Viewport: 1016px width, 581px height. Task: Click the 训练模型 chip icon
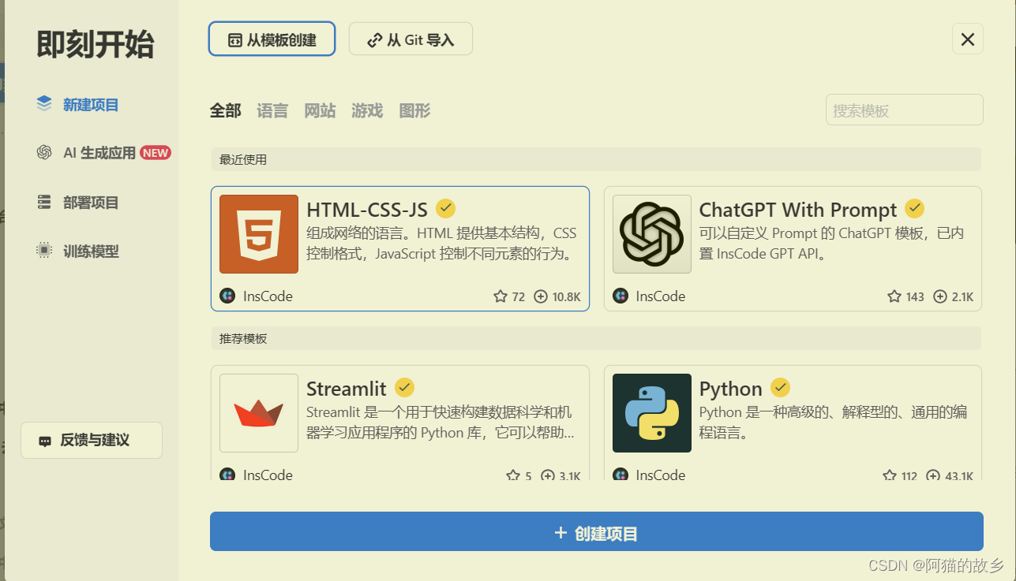(x=44, y=251)
